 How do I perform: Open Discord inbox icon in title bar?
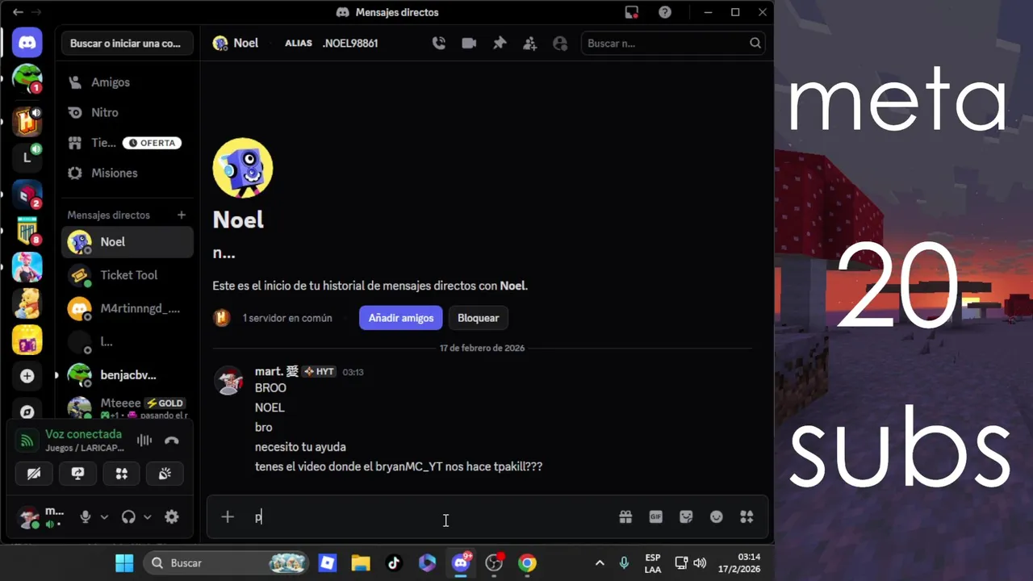(x=632, y=12)
